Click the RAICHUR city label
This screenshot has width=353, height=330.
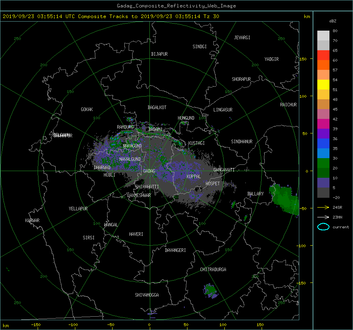click(288, 105)
